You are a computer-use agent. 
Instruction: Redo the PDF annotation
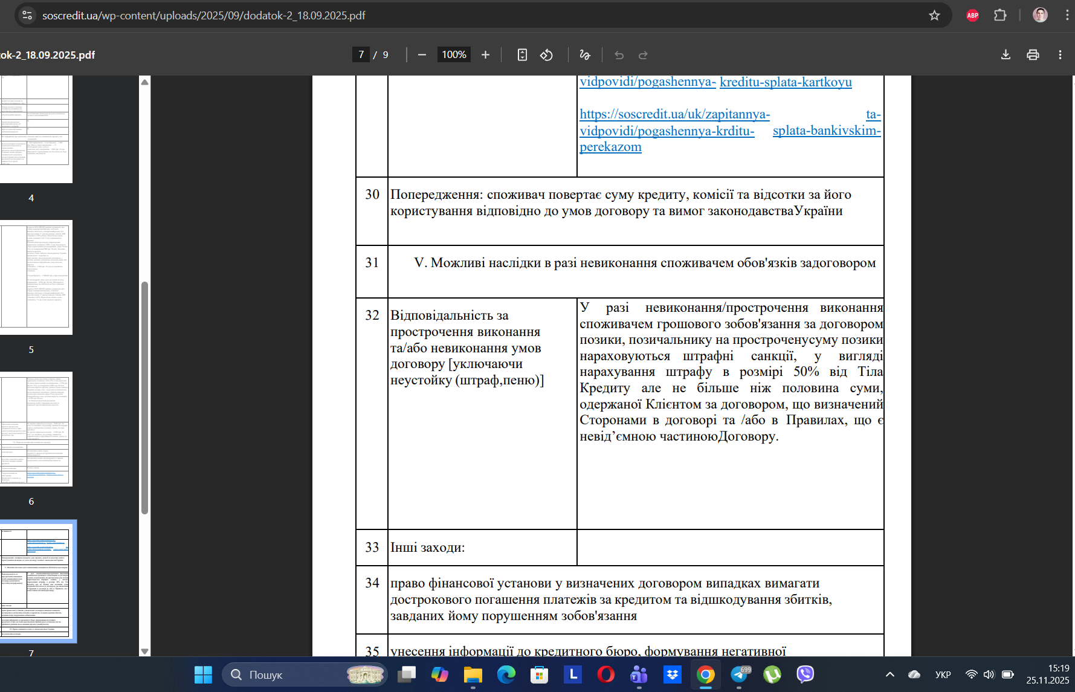point(643,54)
